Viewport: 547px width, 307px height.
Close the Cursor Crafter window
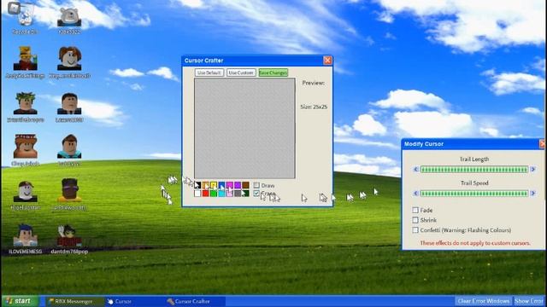pos(327,61)
